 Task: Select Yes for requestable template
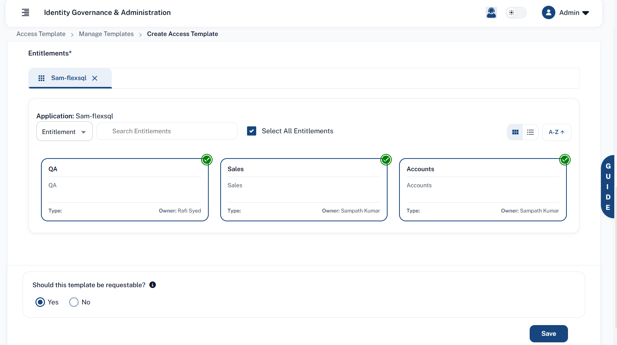click(x=40, y=302)
